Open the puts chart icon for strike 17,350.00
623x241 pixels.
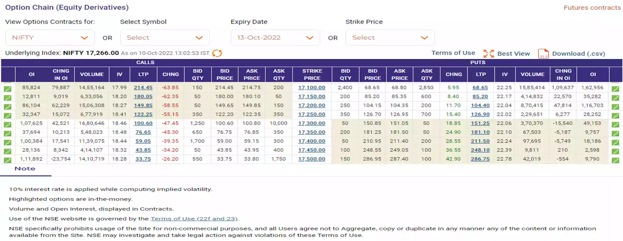[x=615, y=134]
